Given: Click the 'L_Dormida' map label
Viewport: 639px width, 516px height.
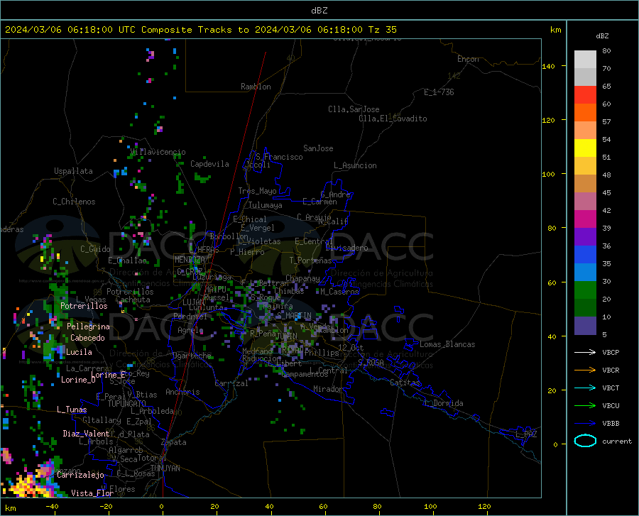Looking at the screenshot, I should click(444, 403).
